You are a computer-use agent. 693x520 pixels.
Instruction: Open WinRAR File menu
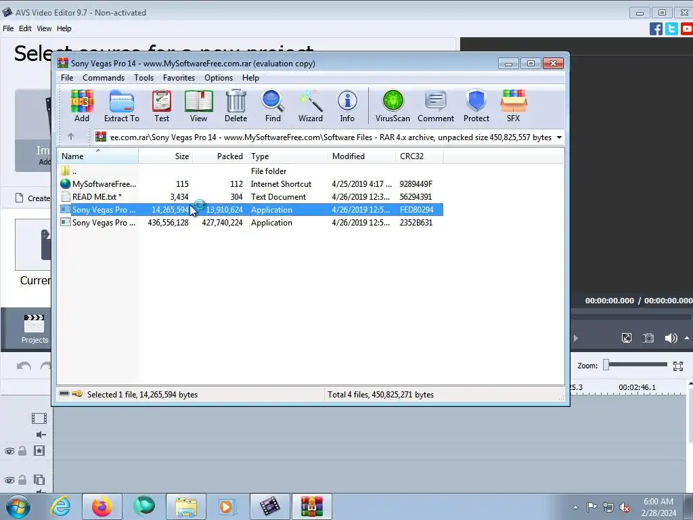coord(67,78)
